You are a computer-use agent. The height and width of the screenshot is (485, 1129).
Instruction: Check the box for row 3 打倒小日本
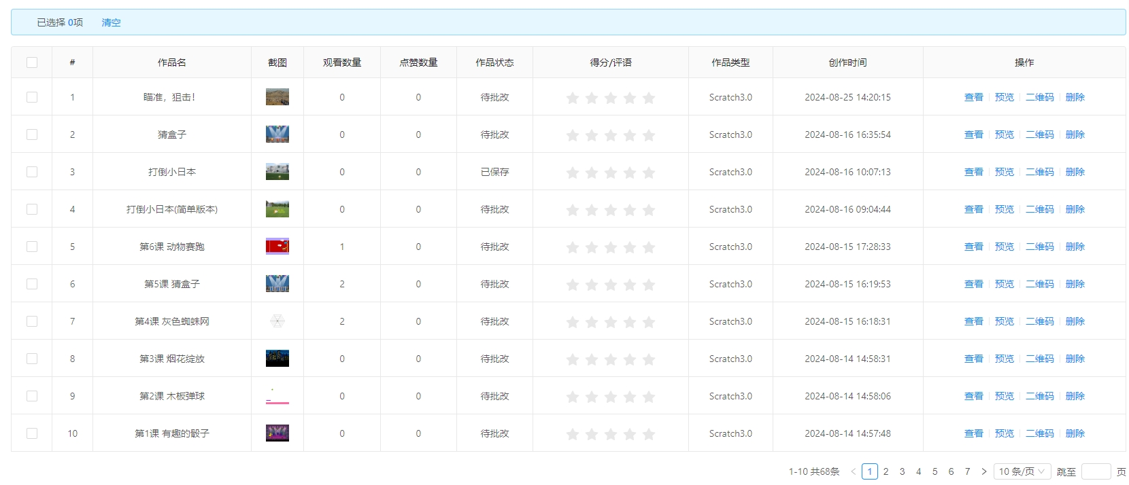pos(32,172)
